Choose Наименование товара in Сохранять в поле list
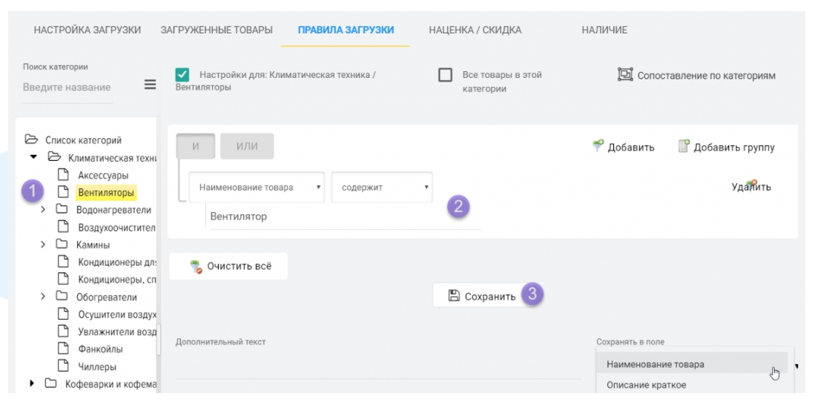 (692, 364)
